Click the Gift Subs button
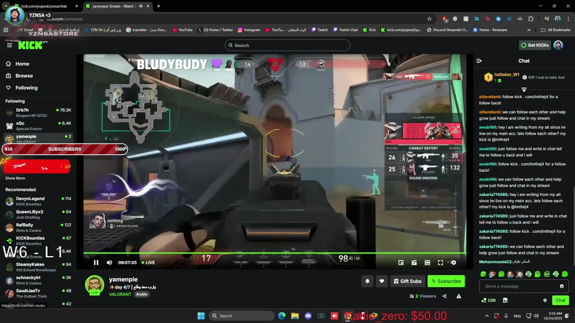The height and width of the screenshot is (323, 575). [x=407, y=281]
